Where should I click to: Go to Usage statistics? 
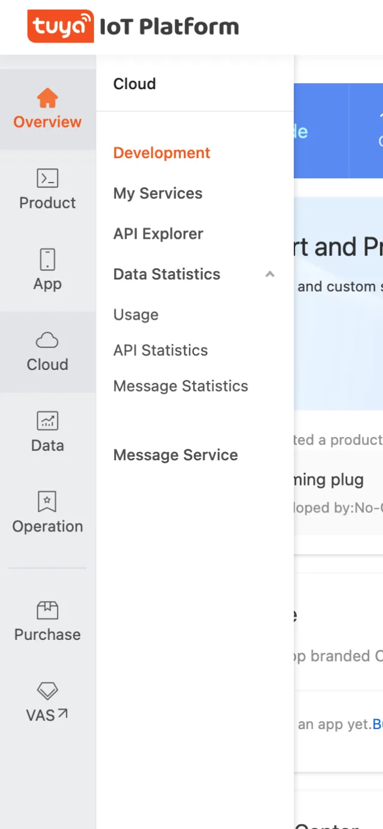tap(136, 315)
